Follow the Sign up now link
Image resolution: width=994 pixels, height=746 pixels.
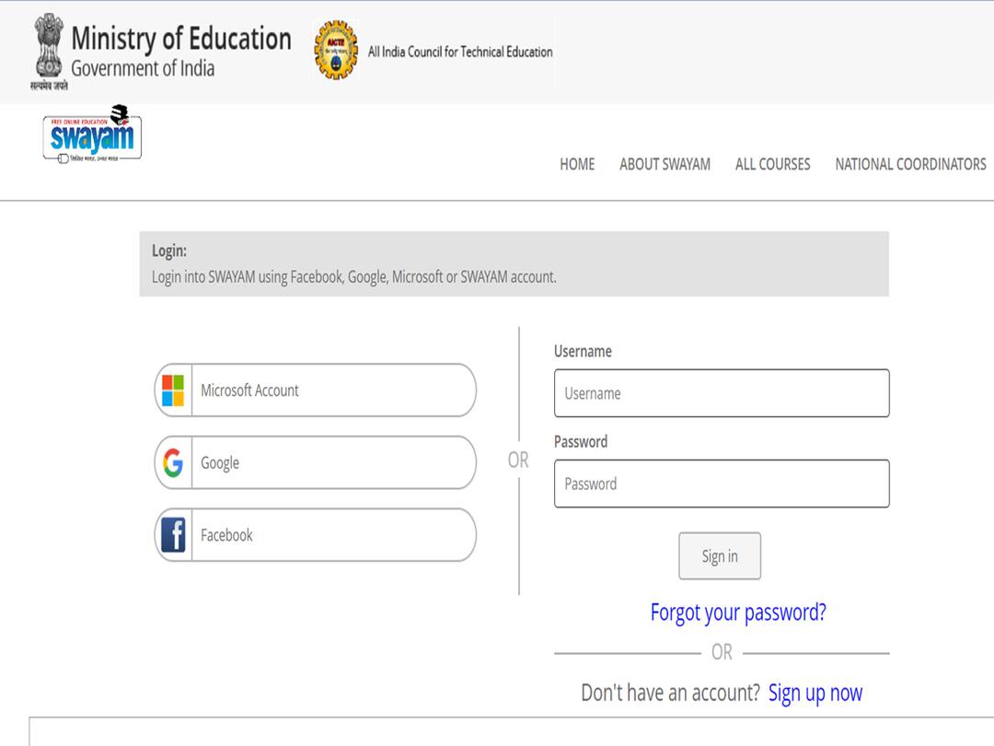[x=815, y=693]
